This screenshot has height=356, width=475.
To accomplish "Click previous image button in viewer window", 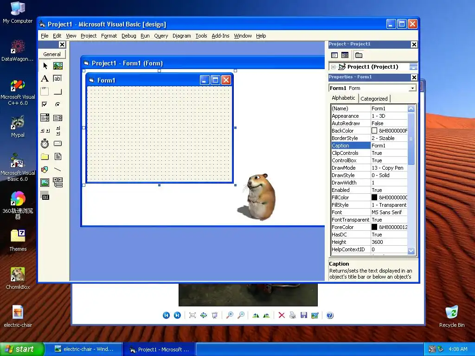I will tap(167, 315).
